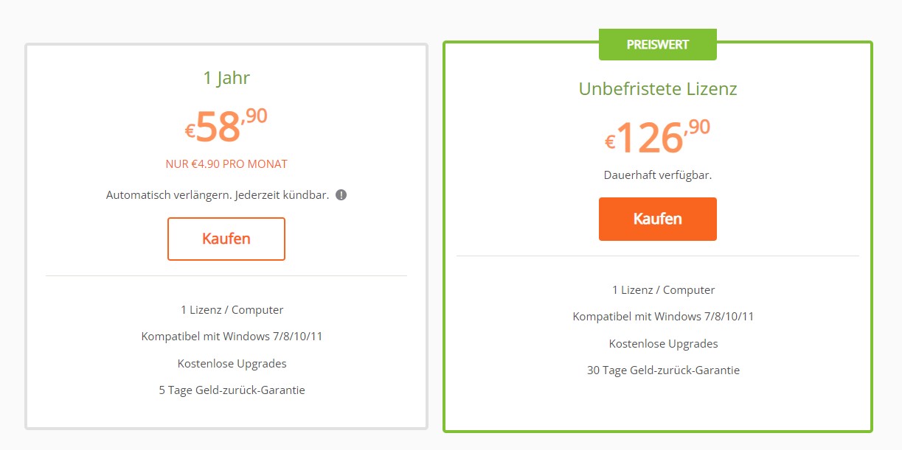The width and height of the screenshot is (902, 450).
Task: Click Dauerhaft verfügbar text
Action: pyautogui.click(x=658, y=175)
